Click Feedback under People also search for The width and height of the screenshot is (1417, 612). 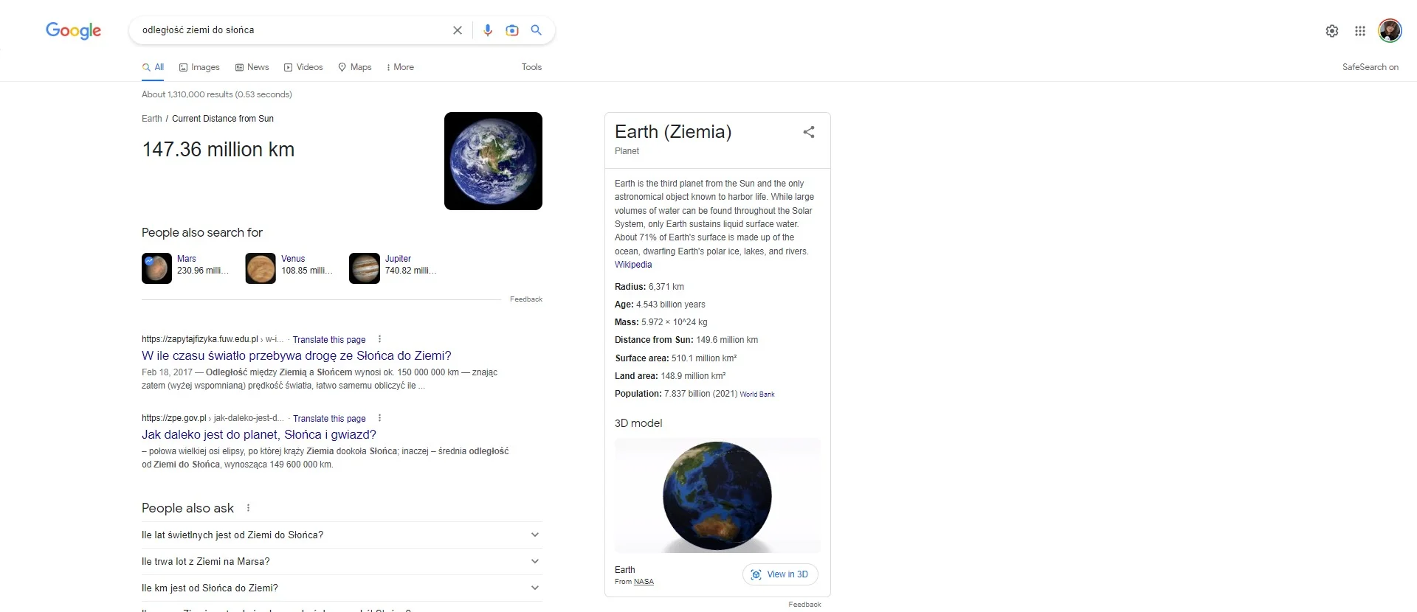pyautogui.click(x=526, y=299)
